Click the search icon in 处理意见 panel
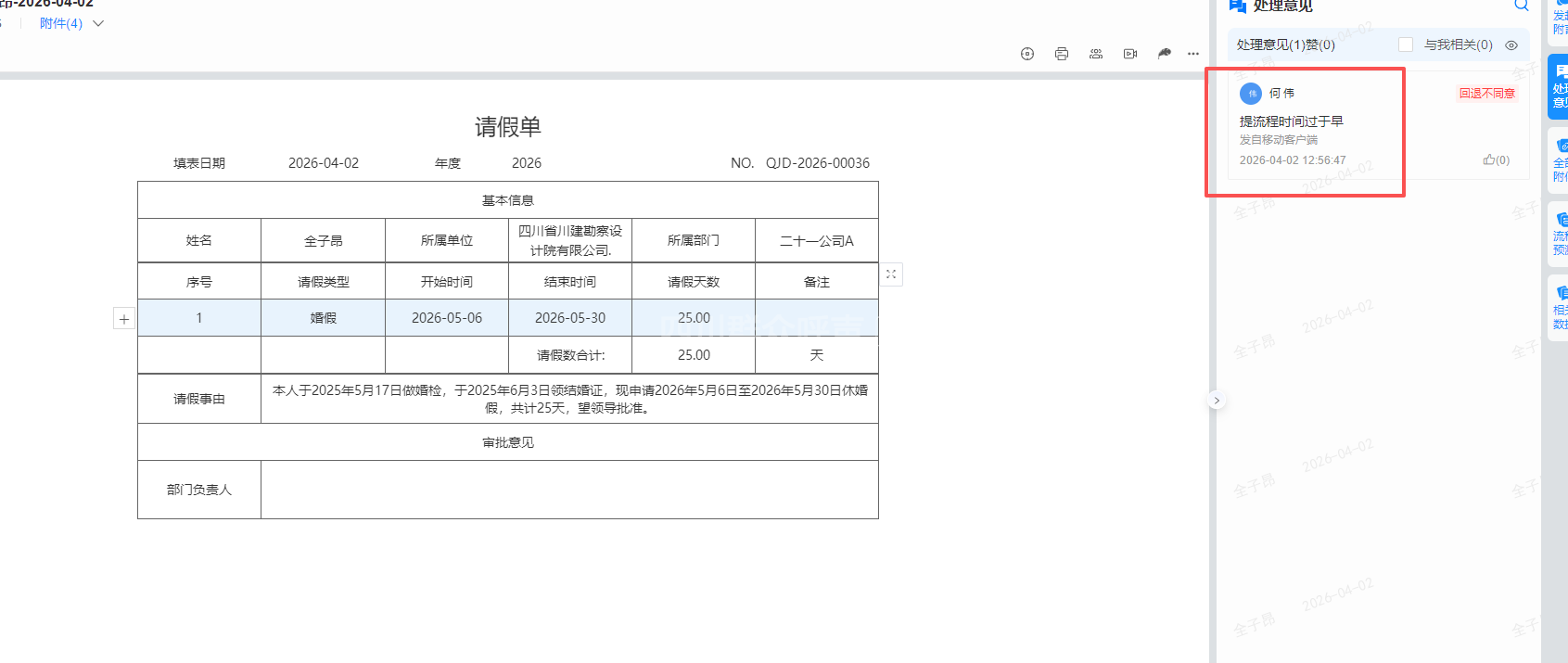This screenshot has height=663, width=1568. point(1522,6)
